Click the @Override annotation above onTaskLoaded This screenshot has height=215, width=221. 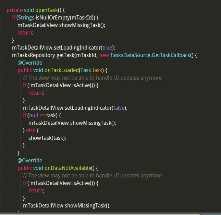[30, 63]
